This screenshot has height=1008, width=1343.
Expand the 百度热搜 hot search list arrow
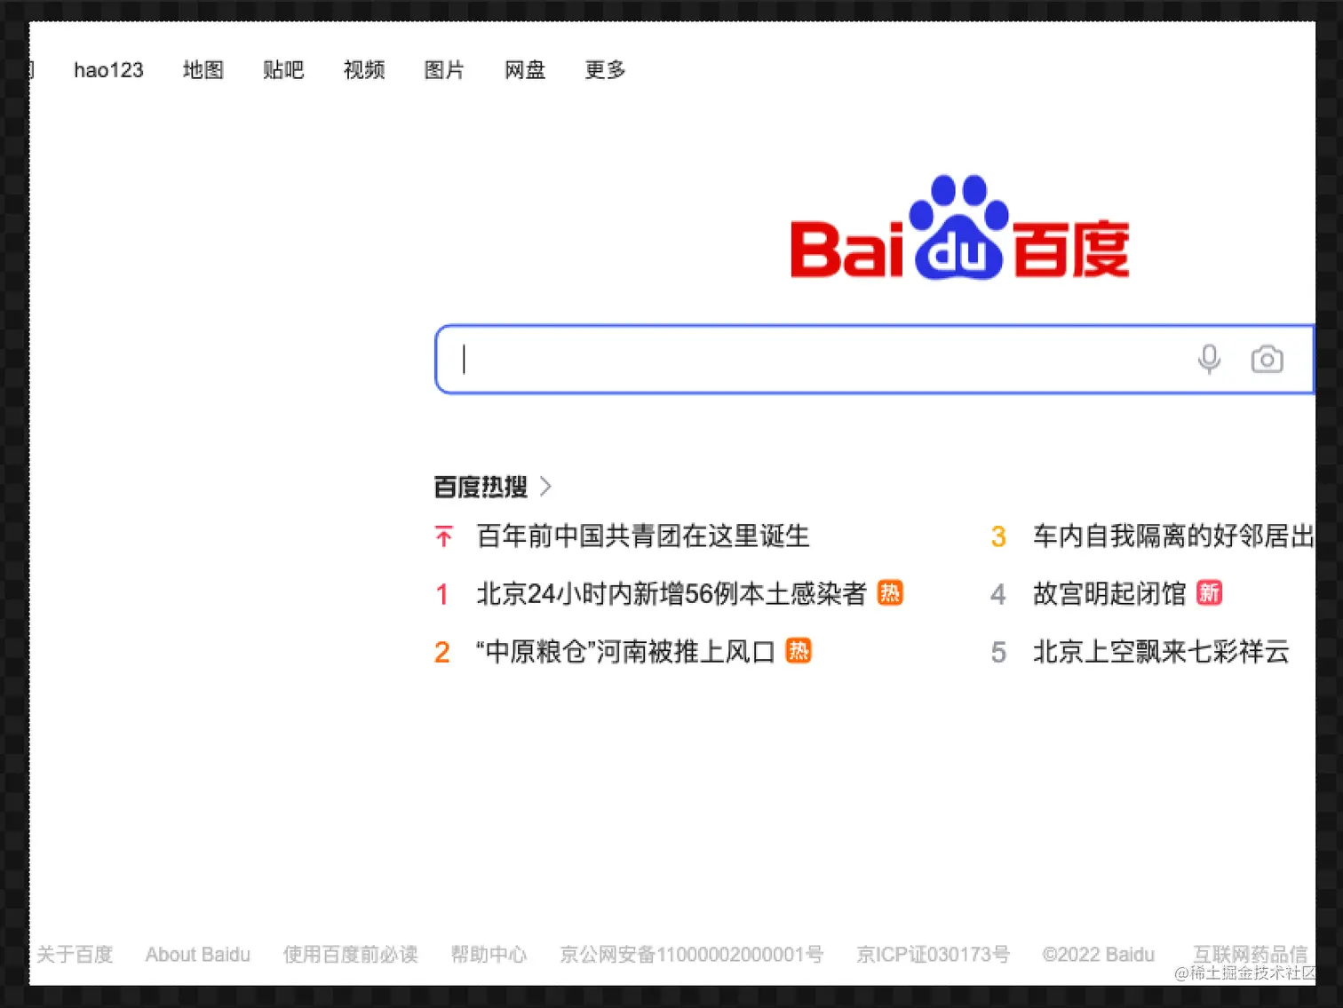click(545, 487)
